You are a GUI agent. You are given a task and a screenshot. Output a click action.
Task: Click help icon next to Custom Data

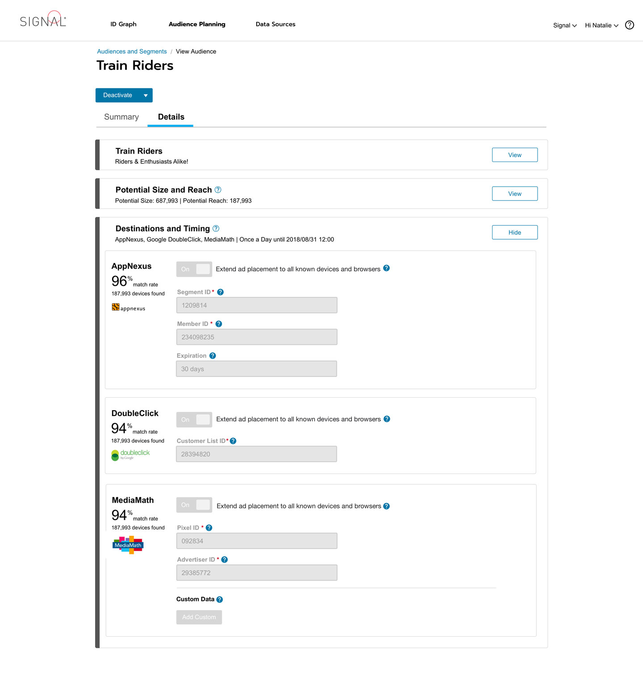click(220, 600)
